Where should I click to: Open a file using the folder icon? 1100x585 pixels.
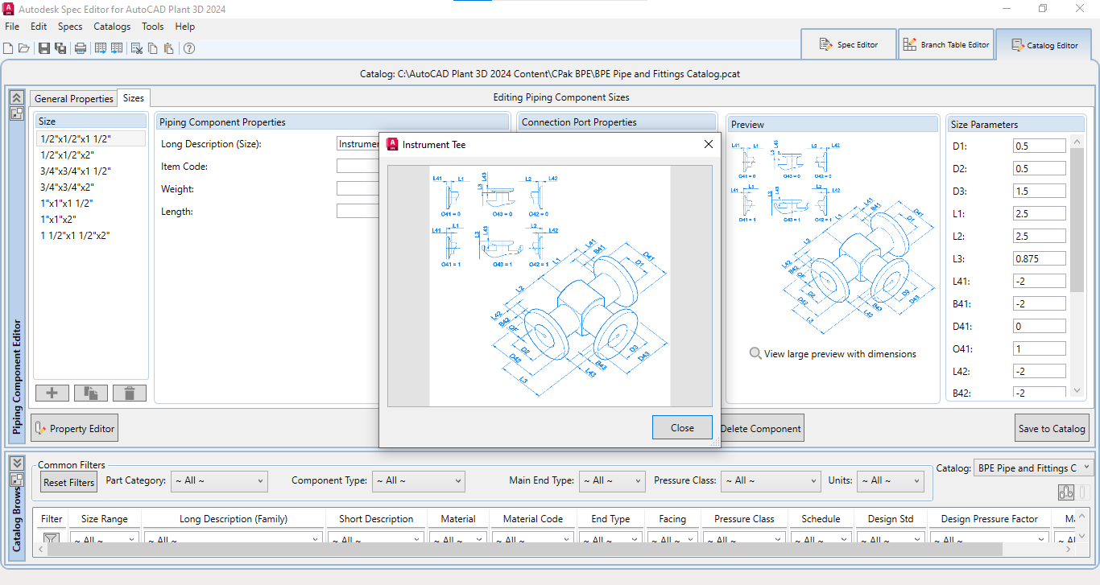(x=23, y=48)
